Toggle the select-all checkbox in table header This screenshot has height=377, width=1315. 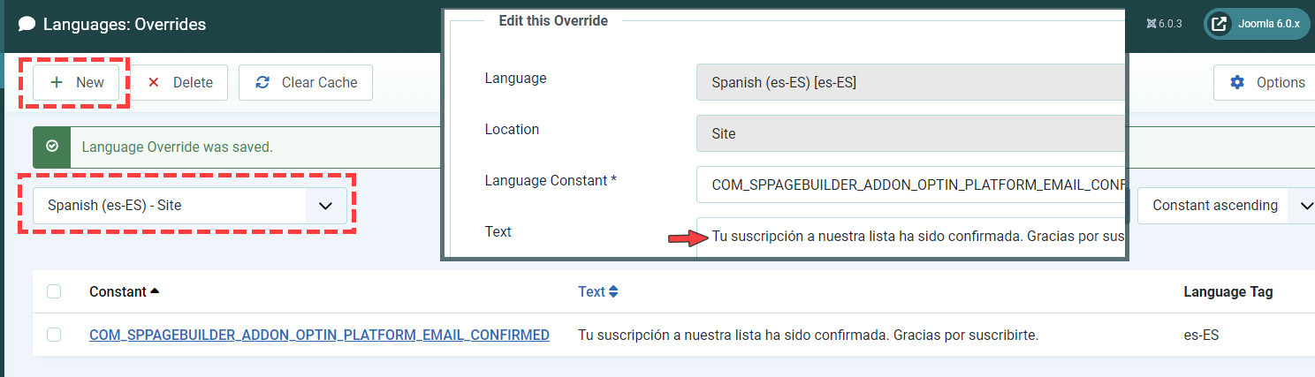tap(54, 291)
